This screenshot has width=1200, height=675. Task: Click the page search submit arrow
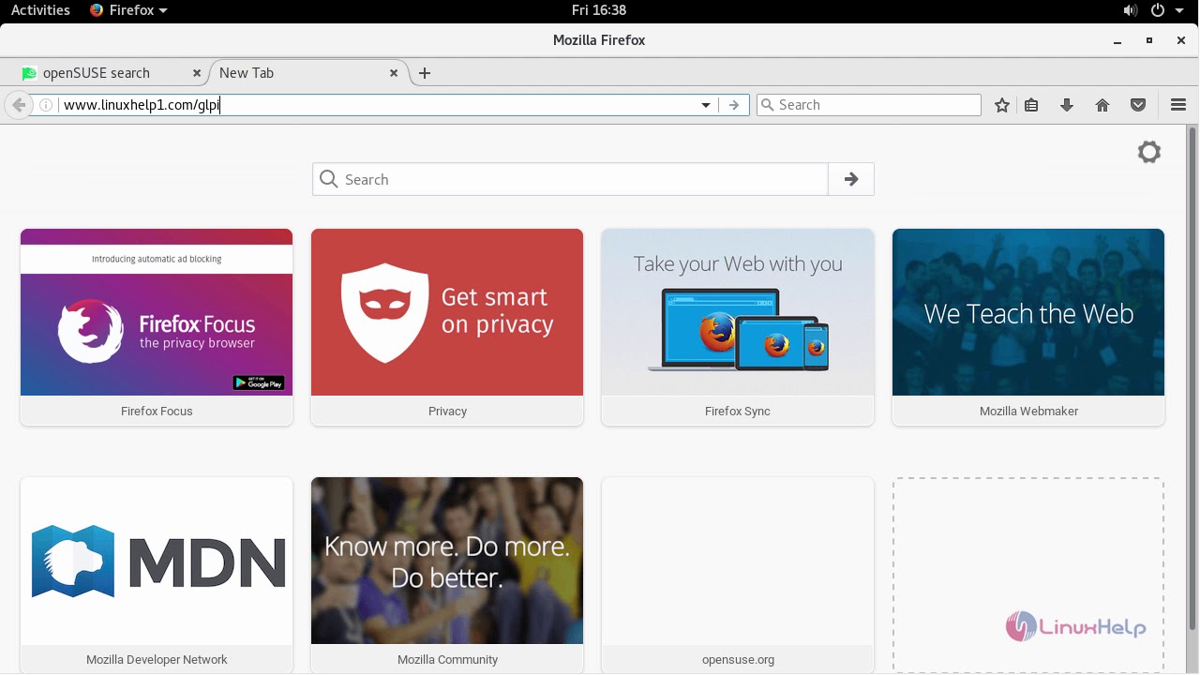pyautogui.click(x=851, y=179)
